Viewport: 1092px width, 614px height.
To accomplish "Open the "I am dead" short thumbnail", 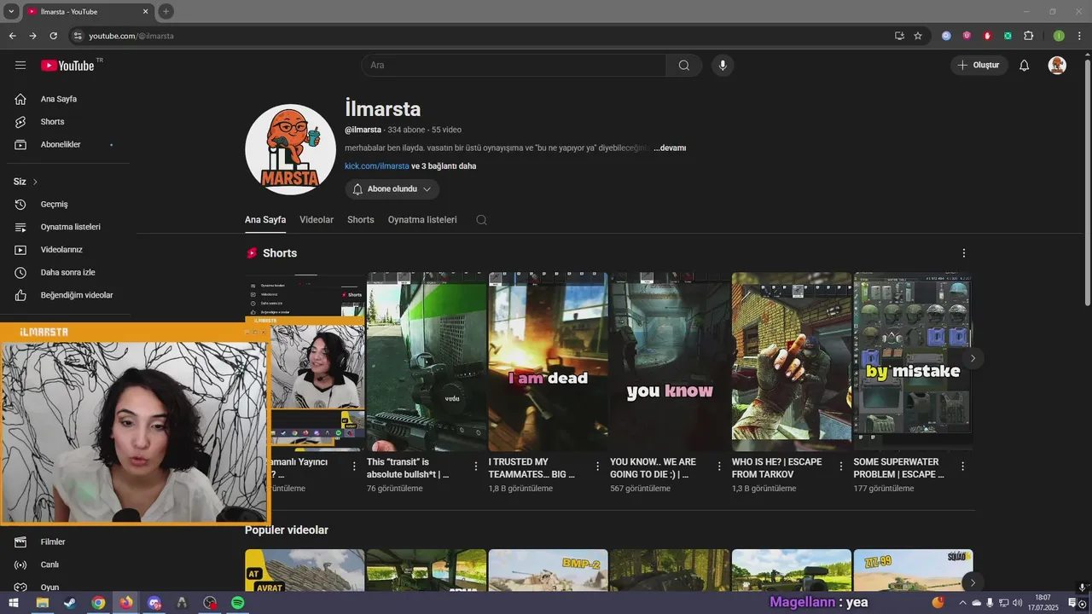I will (548, 362).
